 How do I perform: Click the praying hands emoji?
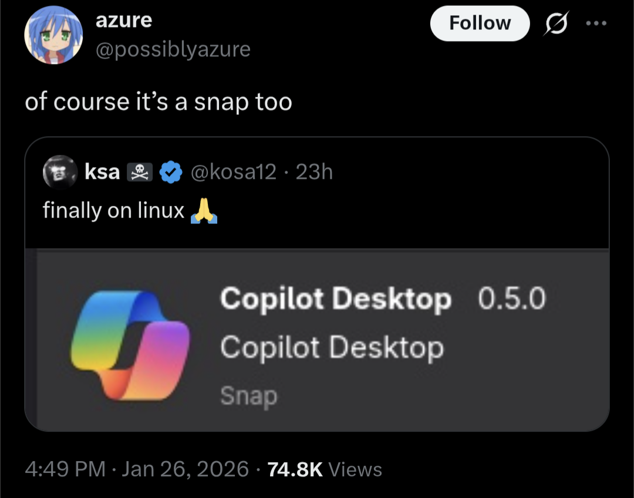pos(204,211)
